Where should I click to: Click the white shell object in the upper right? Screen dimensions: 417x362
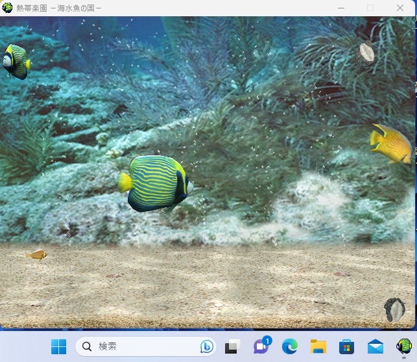point(365,54)
